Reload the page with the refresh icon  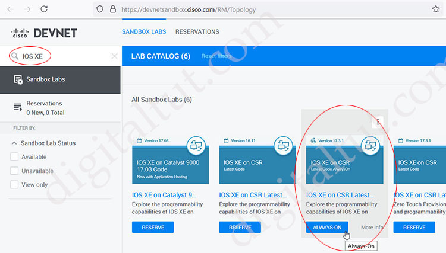[44, 9]
